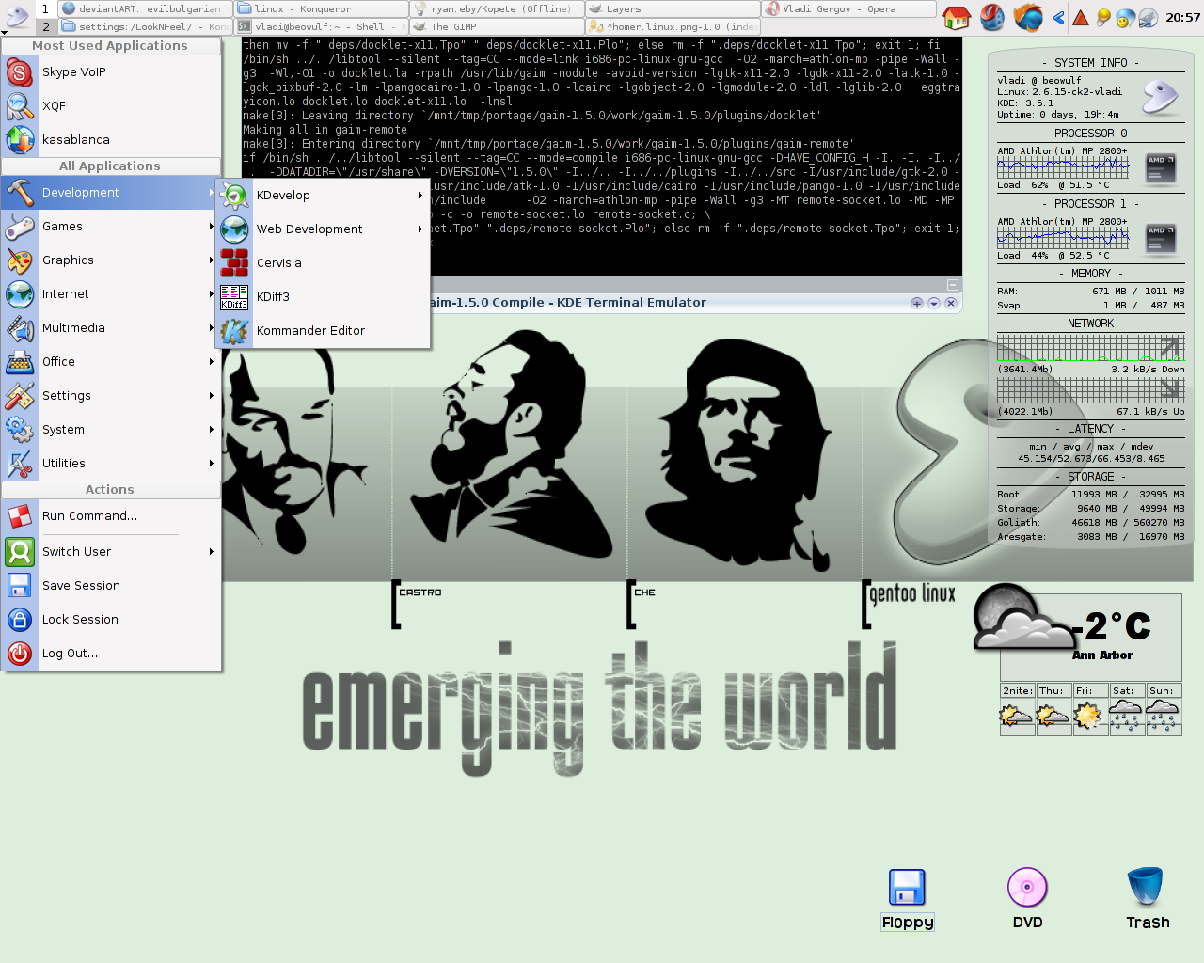1204x963 pixels.
Task: Open the Utilities category
Action: pyautogui.click(x=111, y=464)
